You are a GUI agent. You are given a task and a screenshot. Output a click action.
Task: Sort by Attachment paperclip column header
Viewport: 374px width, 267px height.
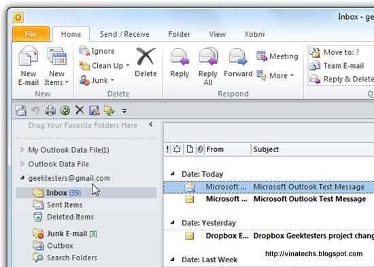click(x=200, y=149)
